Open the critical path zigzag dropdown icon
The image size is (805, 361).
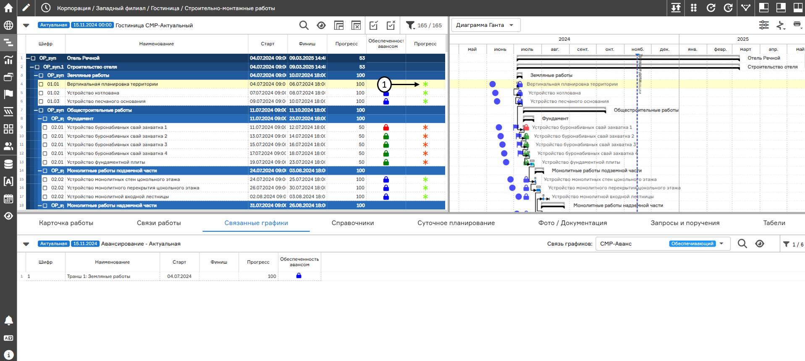781,25
